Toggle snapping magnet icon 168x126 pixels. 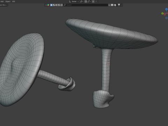[86, 1]
